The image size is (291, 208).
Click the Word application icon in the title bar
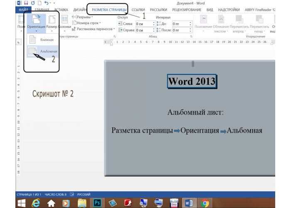[19, 3]
